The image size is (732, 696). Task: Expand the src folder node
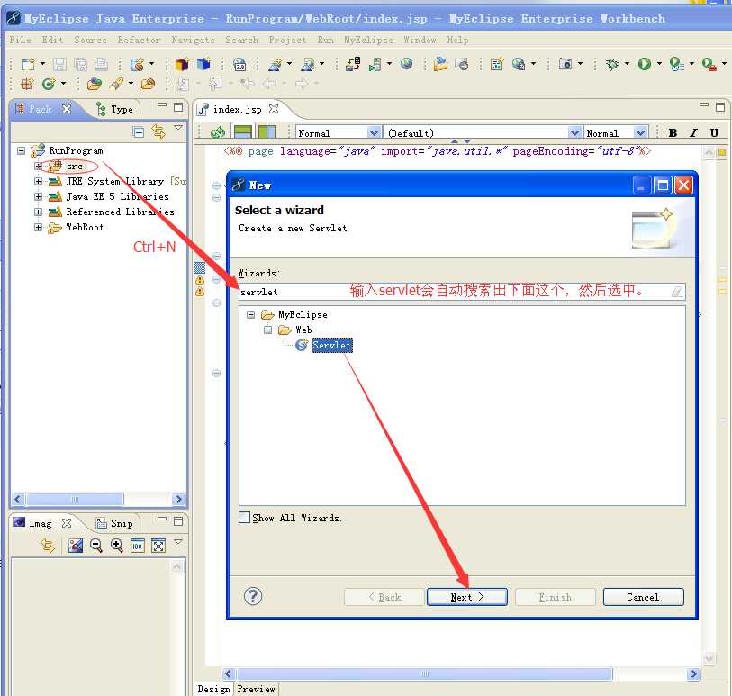(x=39, y=167)
